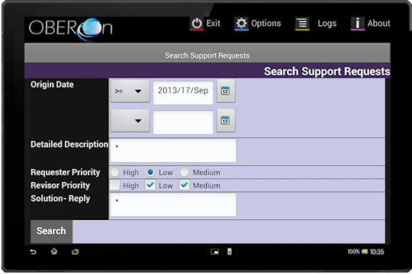Select the About menu label

[x=378, y=24]
